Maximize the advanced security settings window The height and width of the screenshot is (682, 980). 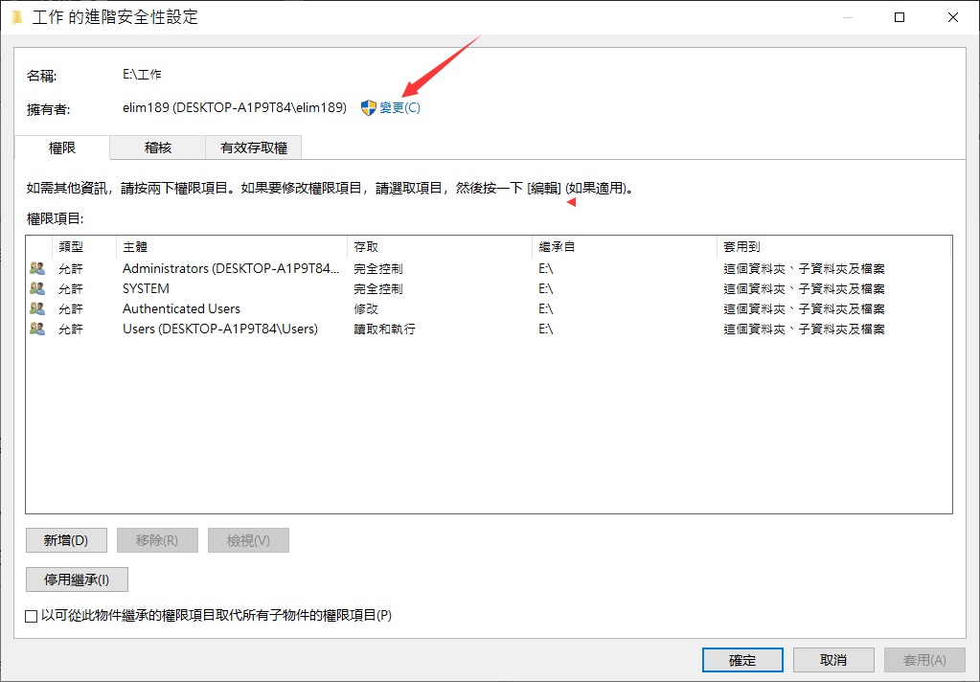coord(899,17)
